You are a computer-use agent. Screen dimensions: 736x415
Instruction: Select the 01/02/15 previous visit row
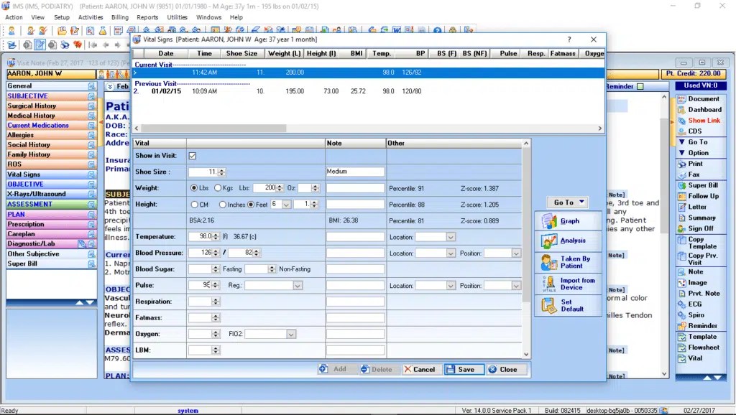(369, 91)
